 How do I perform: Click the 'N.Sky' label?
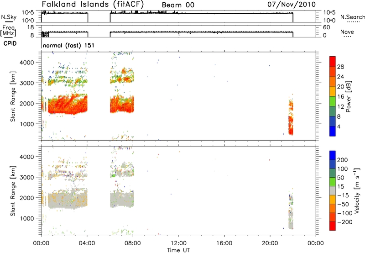point(9,17)
